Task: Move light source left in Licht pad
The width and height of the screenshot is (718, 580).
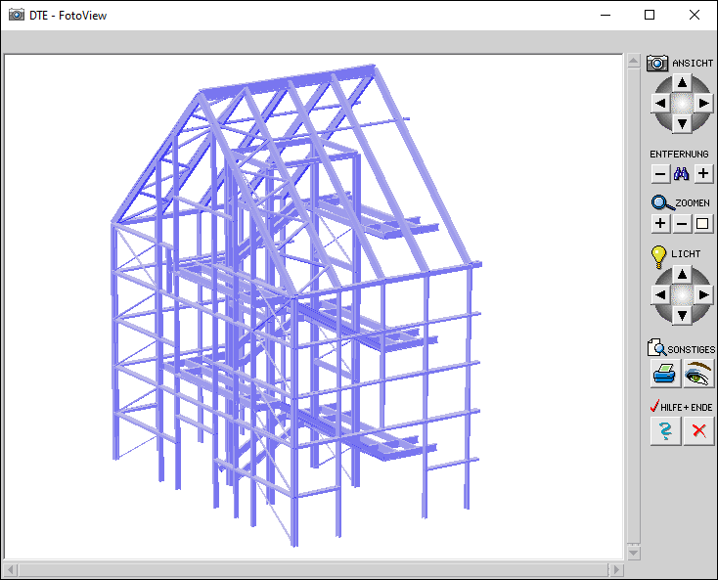Action: (661, 294)
